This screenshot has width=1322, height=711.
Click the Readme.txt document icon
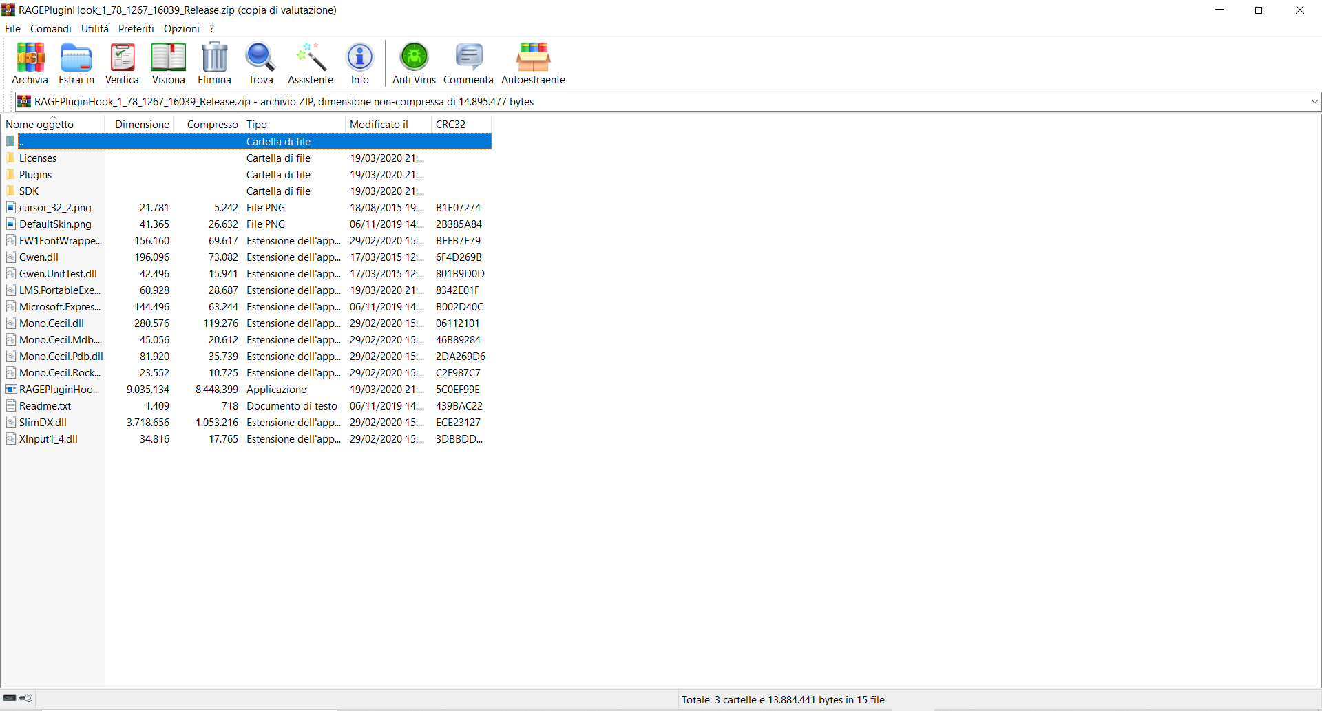tap(10, 406)
